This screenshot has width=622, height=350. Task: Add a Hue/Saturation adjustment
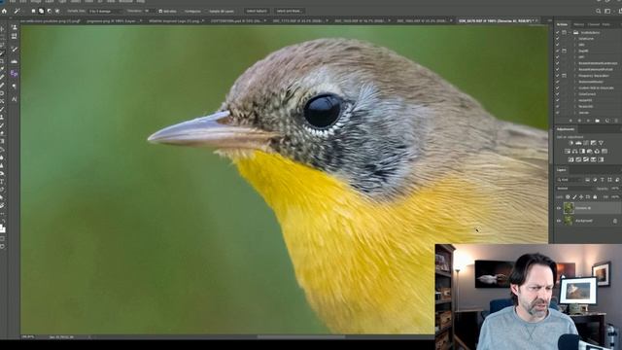[568, 152]
